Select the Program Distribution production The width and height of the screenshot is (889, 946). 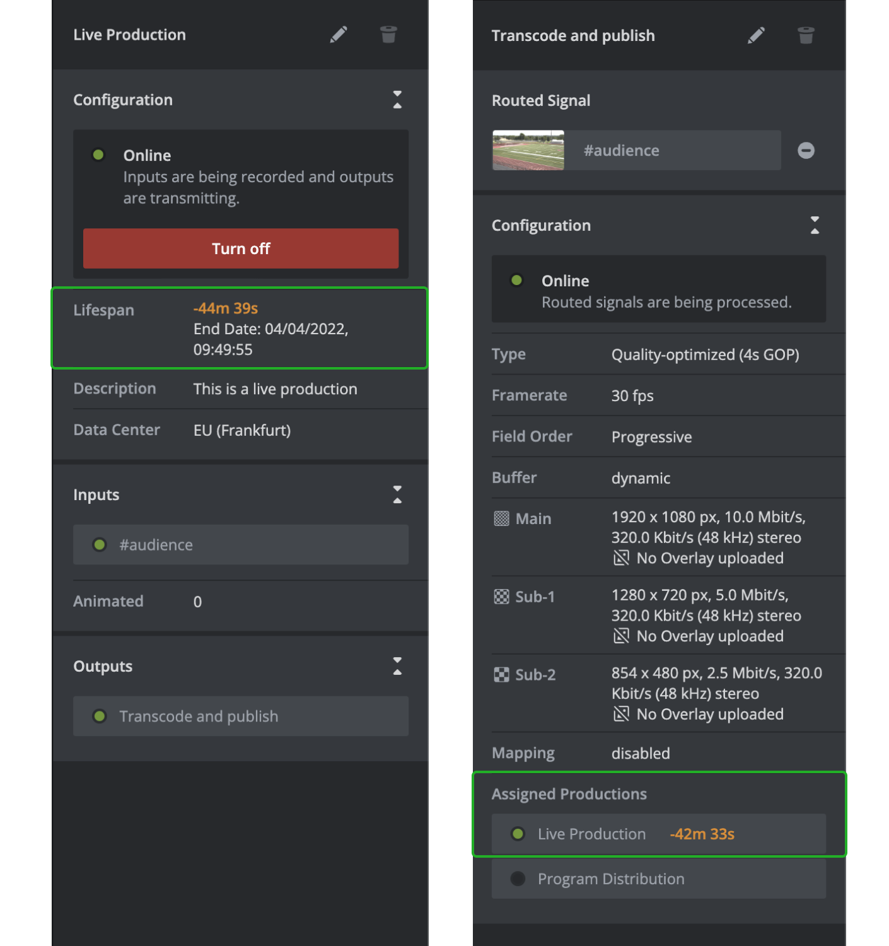[658, 879]
